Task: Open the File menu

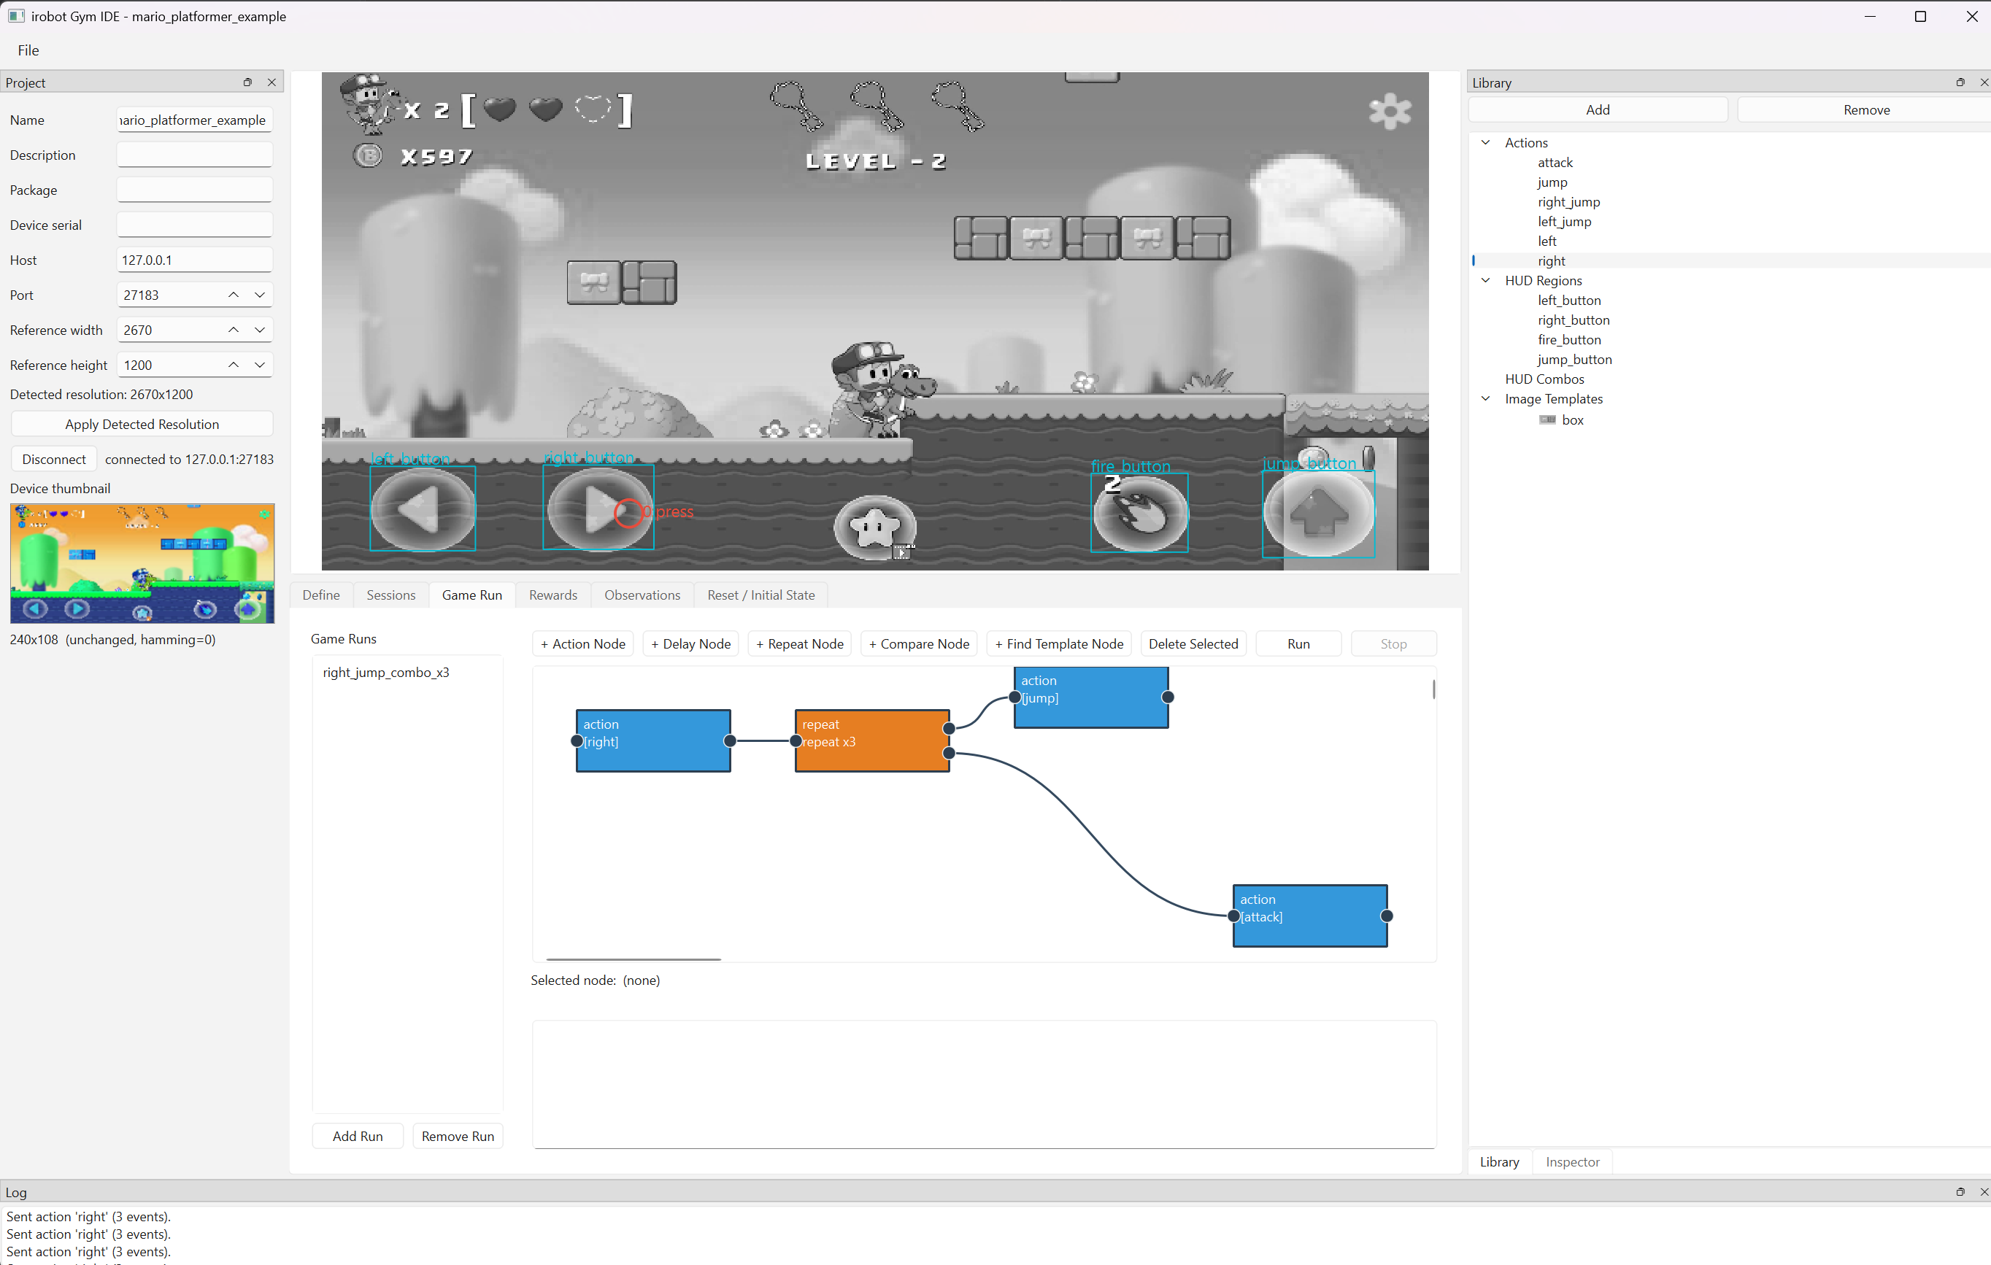Action: (28, 50)
